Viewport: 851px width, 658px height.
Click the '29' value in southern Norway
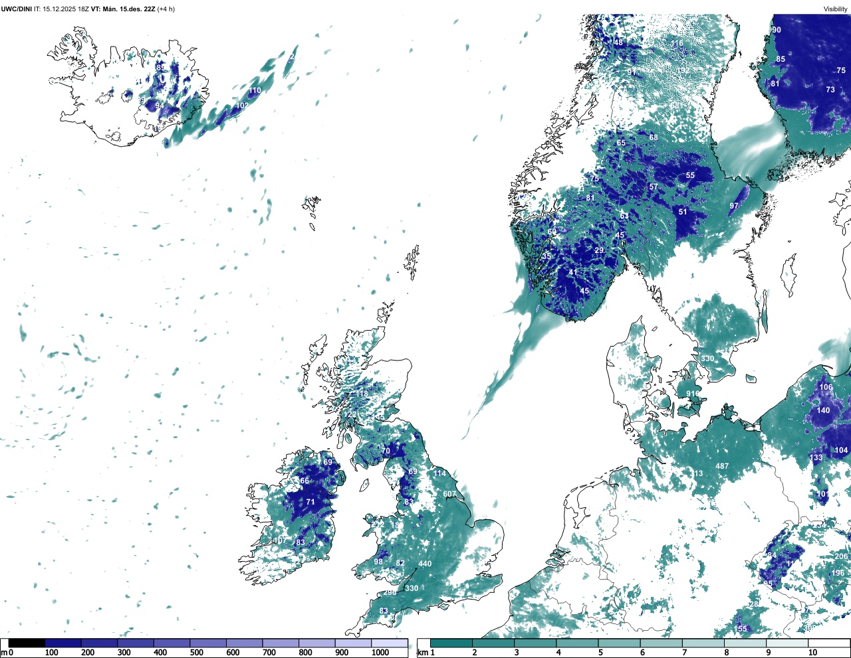point(599,250)
